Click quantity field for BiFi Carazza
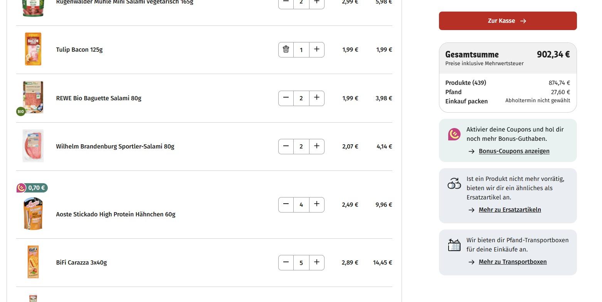This screenshot has width=602, height=302. click(301, 263)
